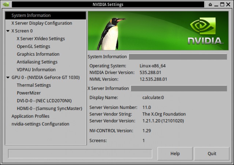Select System Information in the sidebar
Viewport: 234px width, 165px height.
45,15
